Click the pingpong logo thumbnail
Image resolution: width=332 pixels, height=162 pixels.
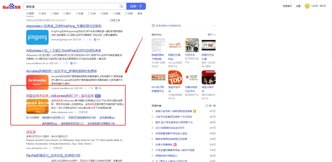(x=37, y=37)
